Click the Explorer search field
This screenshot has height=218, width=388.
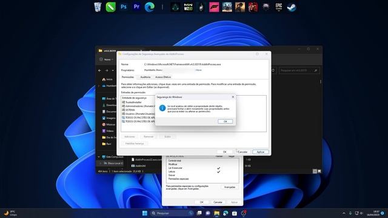(299, 70)
